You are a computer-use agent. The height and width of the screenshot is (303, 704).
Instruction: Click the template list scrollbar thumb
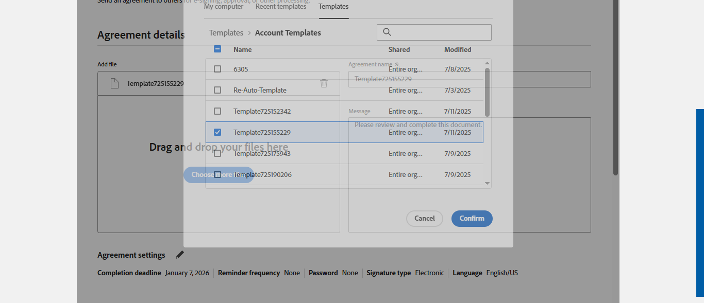pos(488,92)
